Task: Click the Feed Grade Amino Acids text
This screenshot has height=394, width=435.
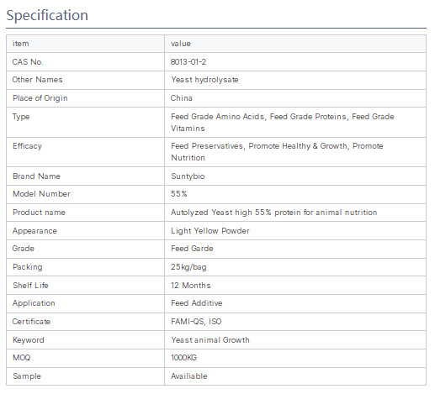Action: pos(218,117)
